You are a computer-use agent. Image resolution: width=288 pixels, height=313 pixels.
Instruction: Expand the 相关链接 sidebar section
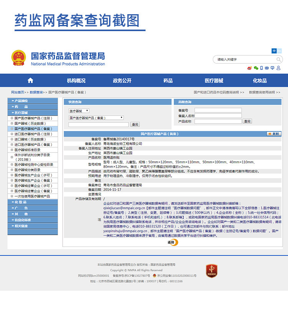[x=33, y=226]
